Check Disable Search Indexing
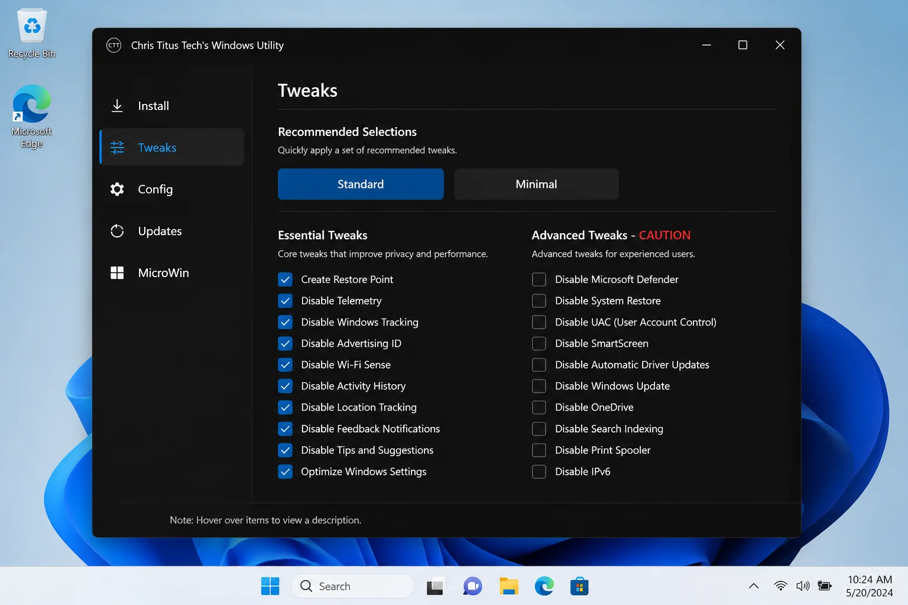Image resolution: width=908 pixels, height=605 pixels. click(x=539, y=429)
